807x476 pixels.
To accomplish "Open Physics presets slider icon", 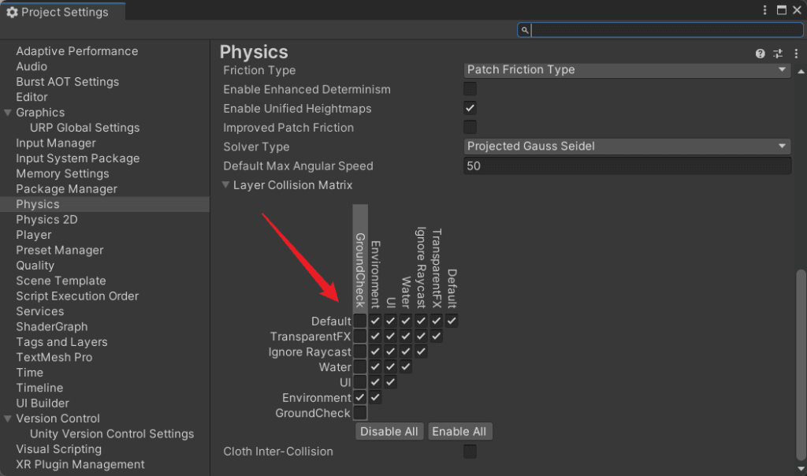I will [778, 54].
